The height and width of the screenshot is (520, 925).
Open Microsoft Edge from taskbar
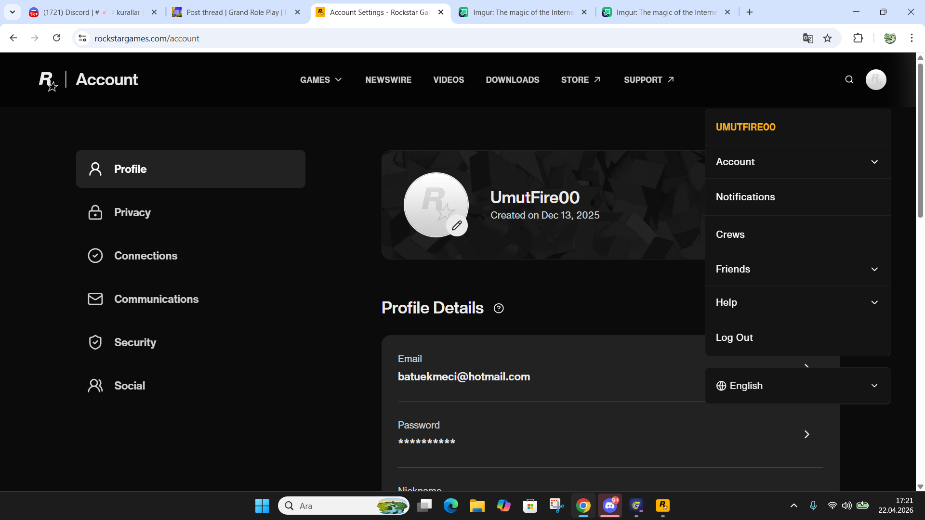451,506
